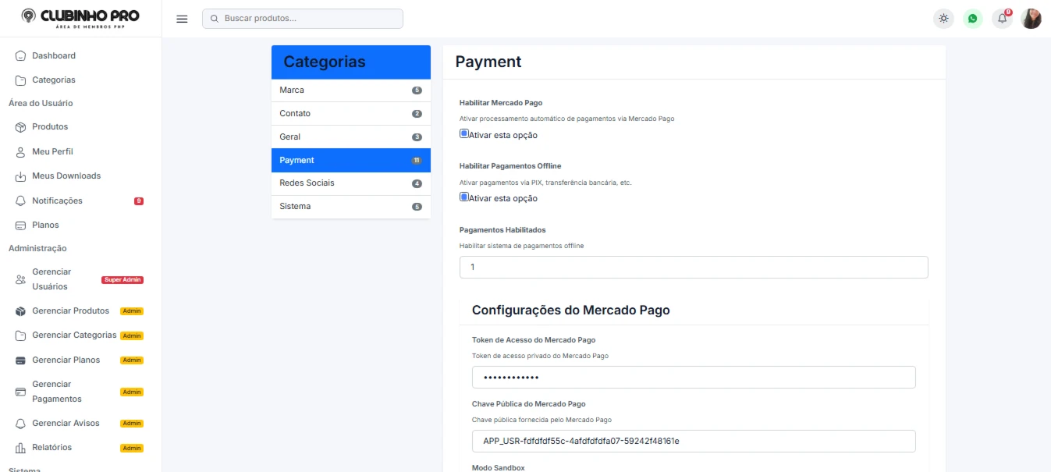The height and width of the screenshot is (472, 1051).
Task: Click the Clubinho Pro logo
Action: pyautogui.click(x=80, y=18)
